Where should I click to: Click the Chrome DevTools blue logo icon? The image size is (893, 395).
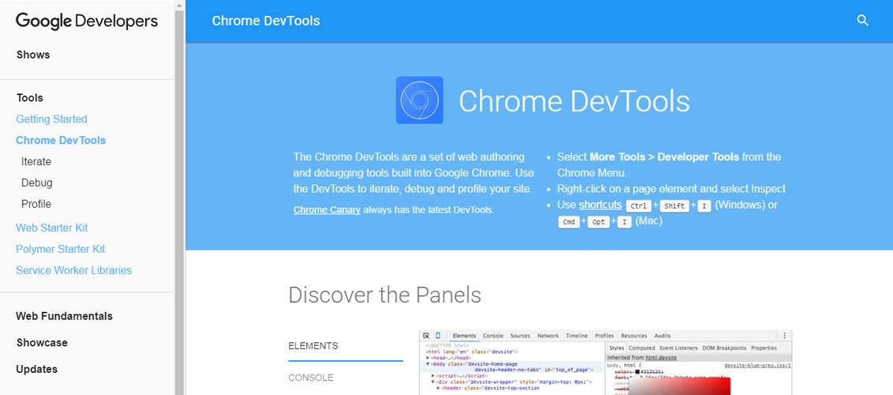(419, 100)
